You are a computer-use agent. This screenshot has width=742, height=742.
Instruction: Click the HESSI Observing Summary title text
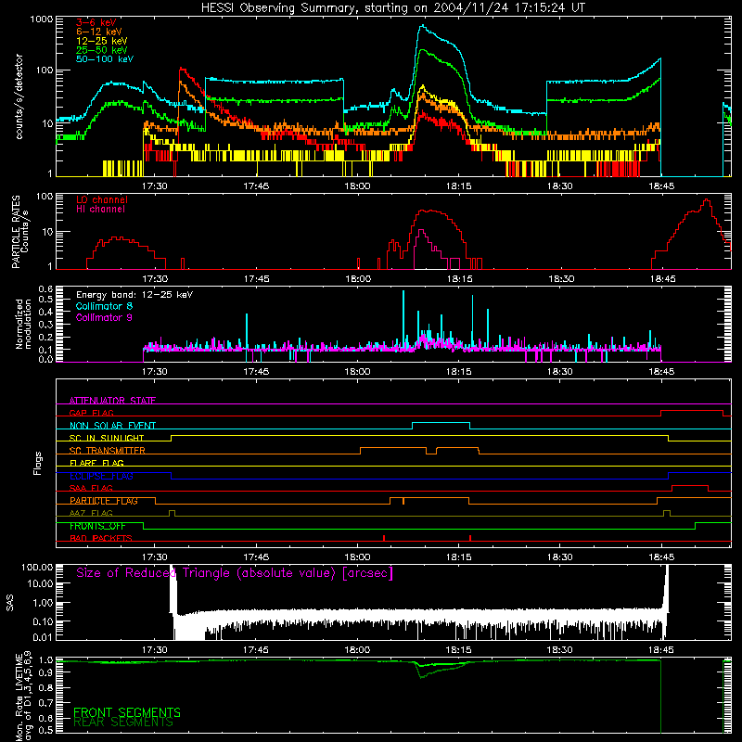393,8
